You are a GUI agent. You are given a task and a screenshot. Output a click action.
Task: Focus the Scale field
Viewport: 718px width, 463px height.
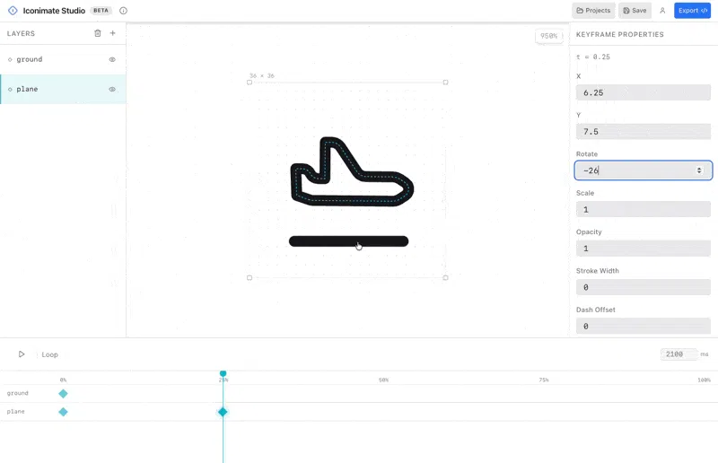coord(643,209)
